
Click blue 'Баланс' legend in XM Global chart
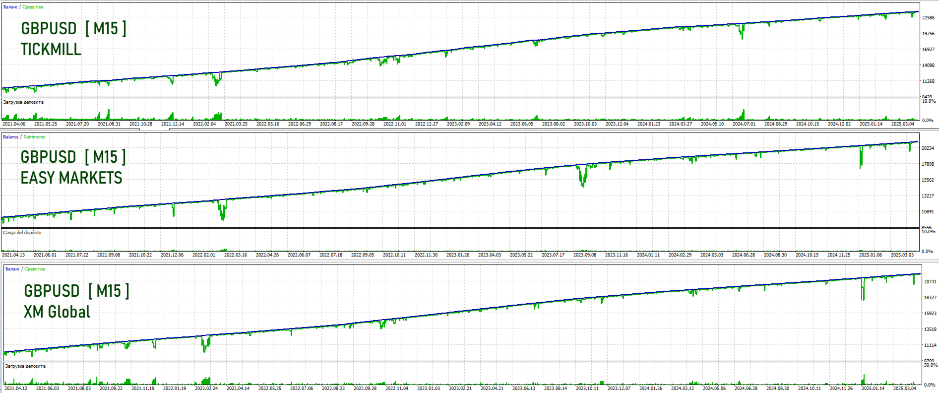coord(12,269)
